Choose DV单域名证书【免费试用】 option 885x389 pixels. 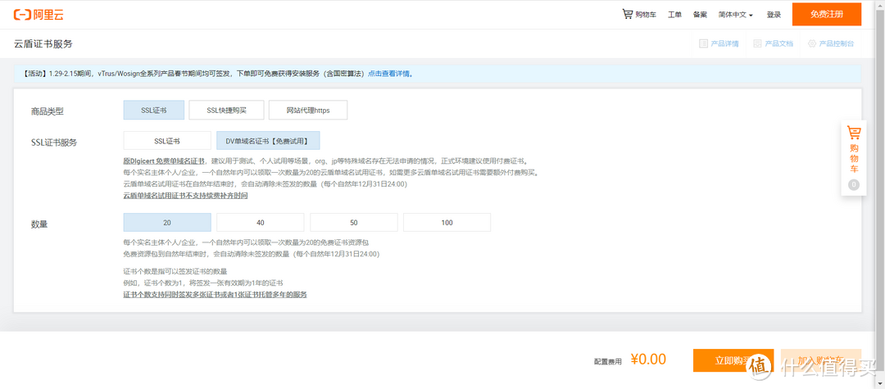click(268, 140)
